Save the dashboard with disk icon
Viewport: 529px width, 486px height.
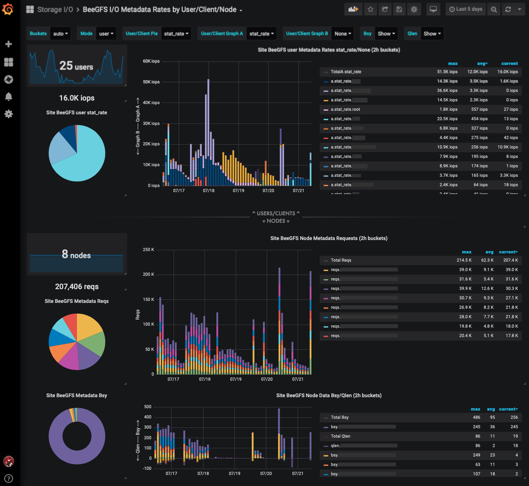[399, 9]
